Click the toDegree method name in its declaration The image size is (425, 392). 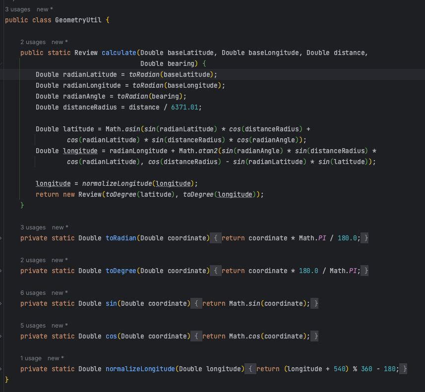(x=121, y=271)
